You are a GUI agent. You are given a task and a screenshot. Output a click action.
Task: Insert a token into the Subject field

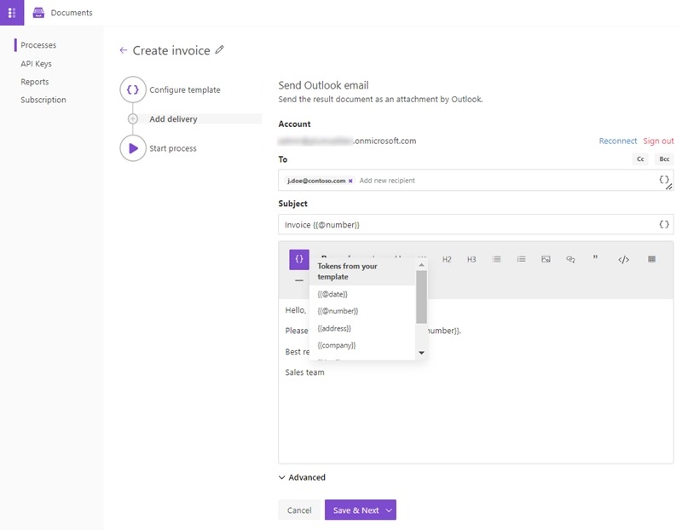pyautogui.click(x=664, y=224)
